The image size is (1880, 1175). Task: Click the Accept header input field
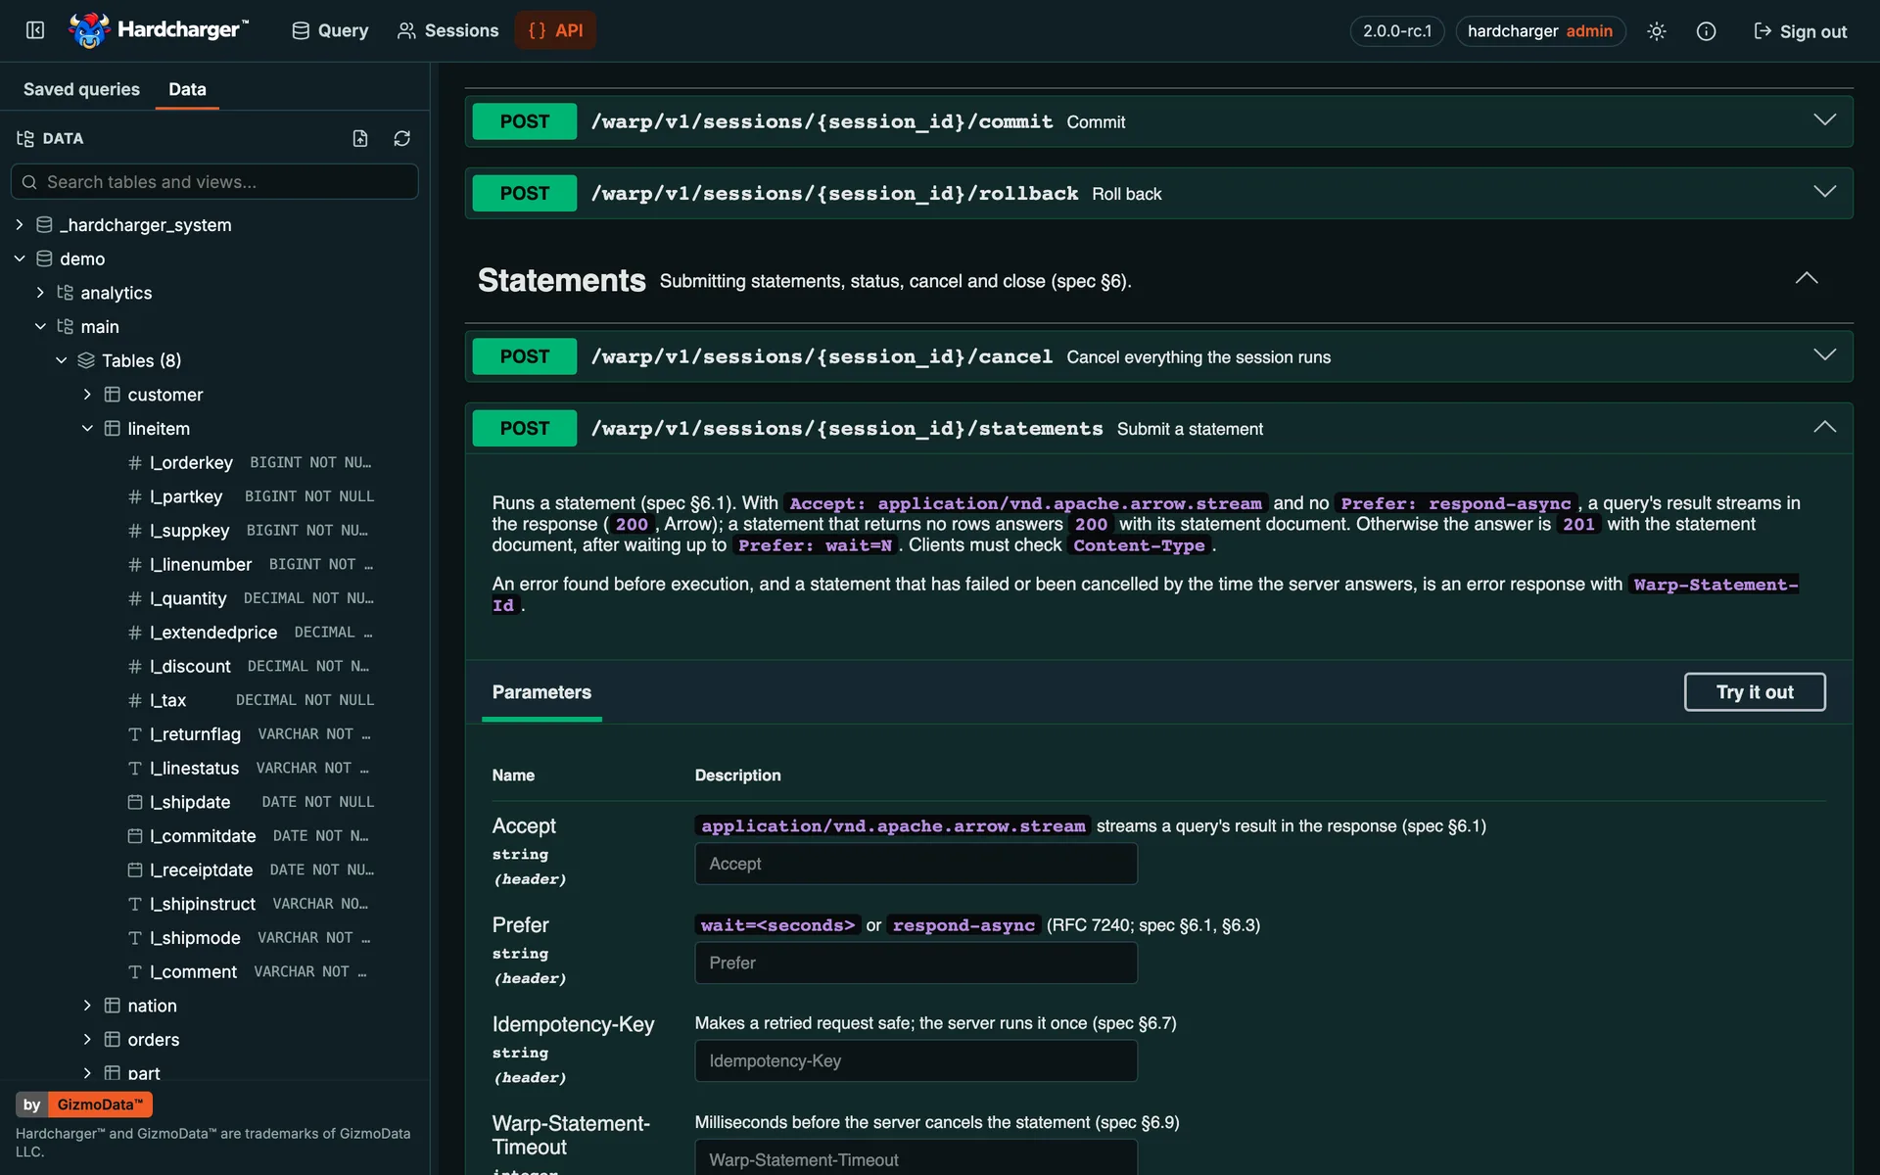pyautogui.click(x=916, y=864)
